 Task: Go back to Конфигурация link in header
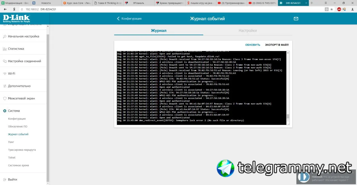coord(131,19)
